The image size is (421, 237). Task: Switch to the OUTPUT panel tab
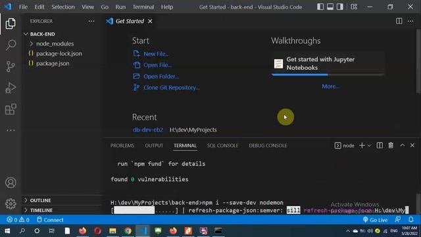pos(154,145)
